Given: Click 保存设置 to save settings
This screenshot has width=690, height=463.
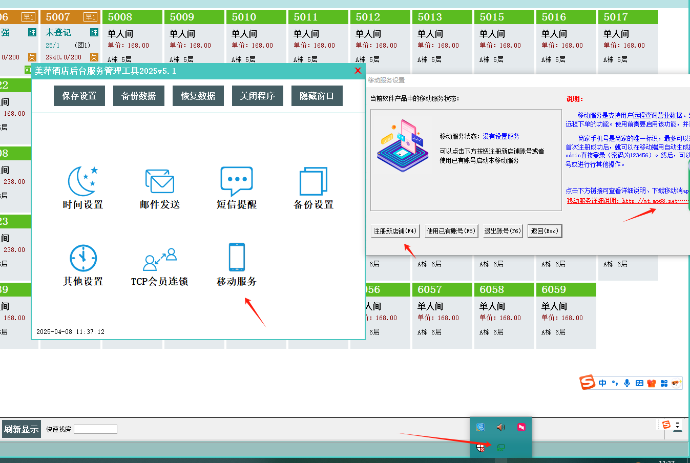Looking at the screenshot, I should coord(79,96).
